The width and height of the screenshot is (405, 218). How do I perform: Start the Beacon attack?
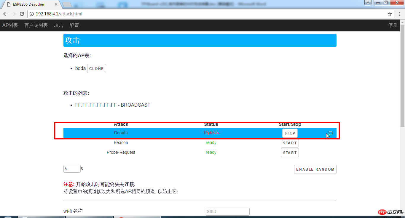tap(290, 143)
